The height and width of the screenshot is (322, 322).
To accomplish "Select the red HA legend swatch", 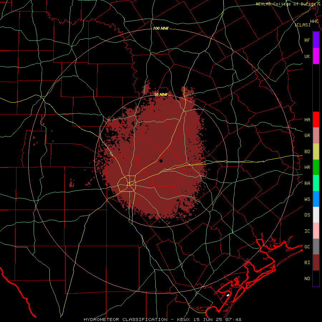I will point(316,119).
